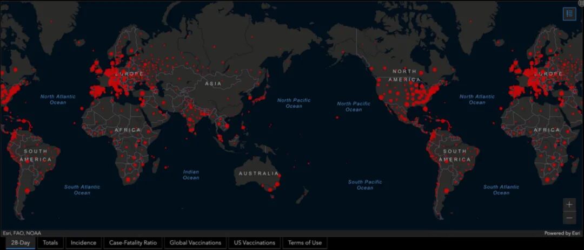The width and height of the screenshot is (584, 250).
Task: Click the Indian Ocean label
Action: coord(191,175)
